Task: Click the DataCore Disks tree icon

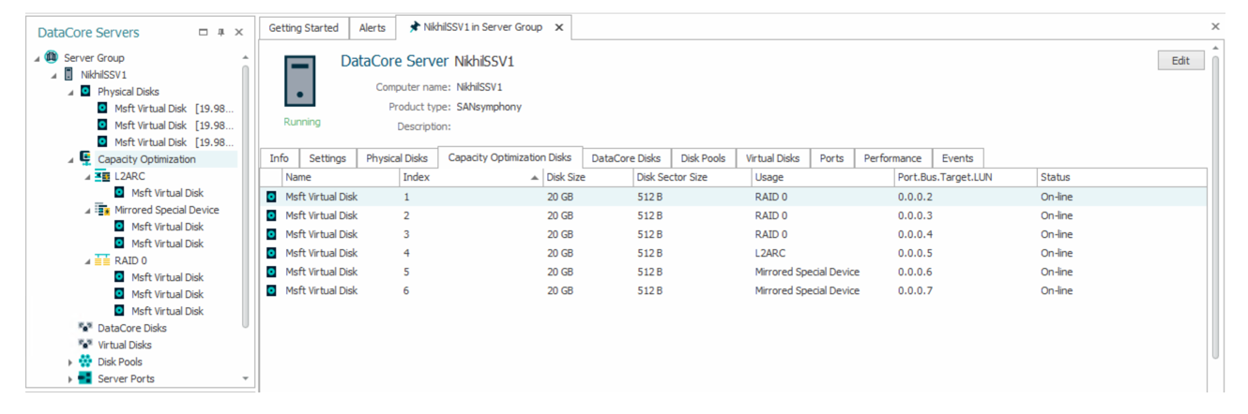Action: 85,328
